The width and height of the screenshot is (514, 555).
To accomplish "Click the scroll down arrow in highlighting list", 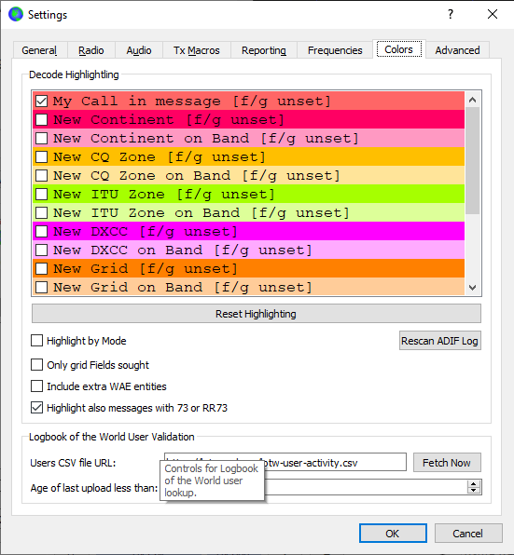I will click(x=472, y=288).
